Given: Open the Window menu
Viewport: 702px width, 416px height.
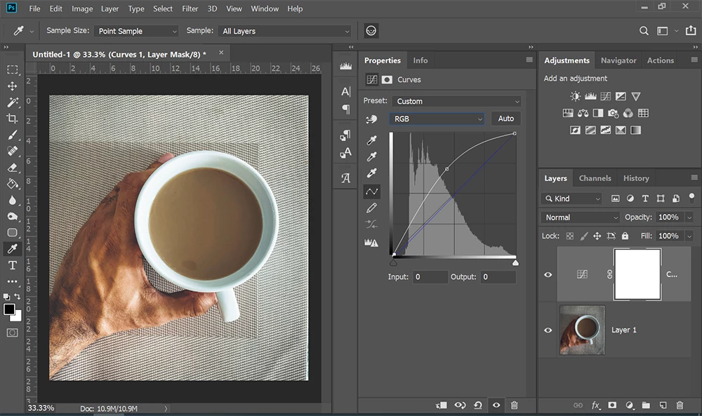Looking at the screenshot, I should (265, 8).
